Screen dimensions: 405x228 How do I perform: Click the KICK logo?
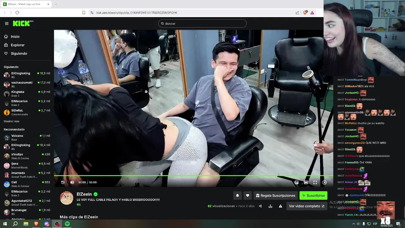click(23, 23)
